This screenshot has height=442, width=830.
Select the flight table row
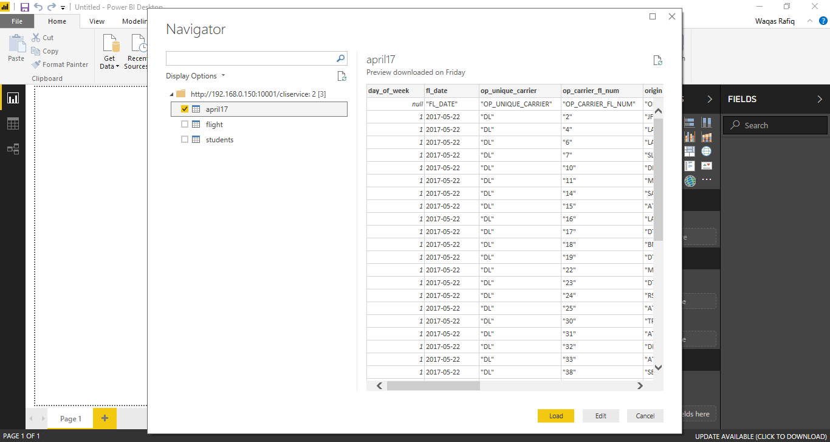[259, 124]
